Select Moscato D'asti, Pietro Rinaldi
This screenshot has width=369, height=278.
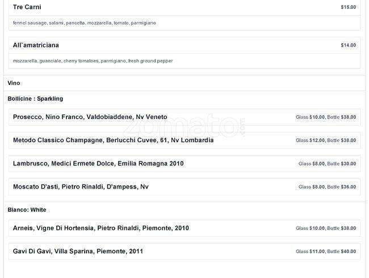(81, 187)
